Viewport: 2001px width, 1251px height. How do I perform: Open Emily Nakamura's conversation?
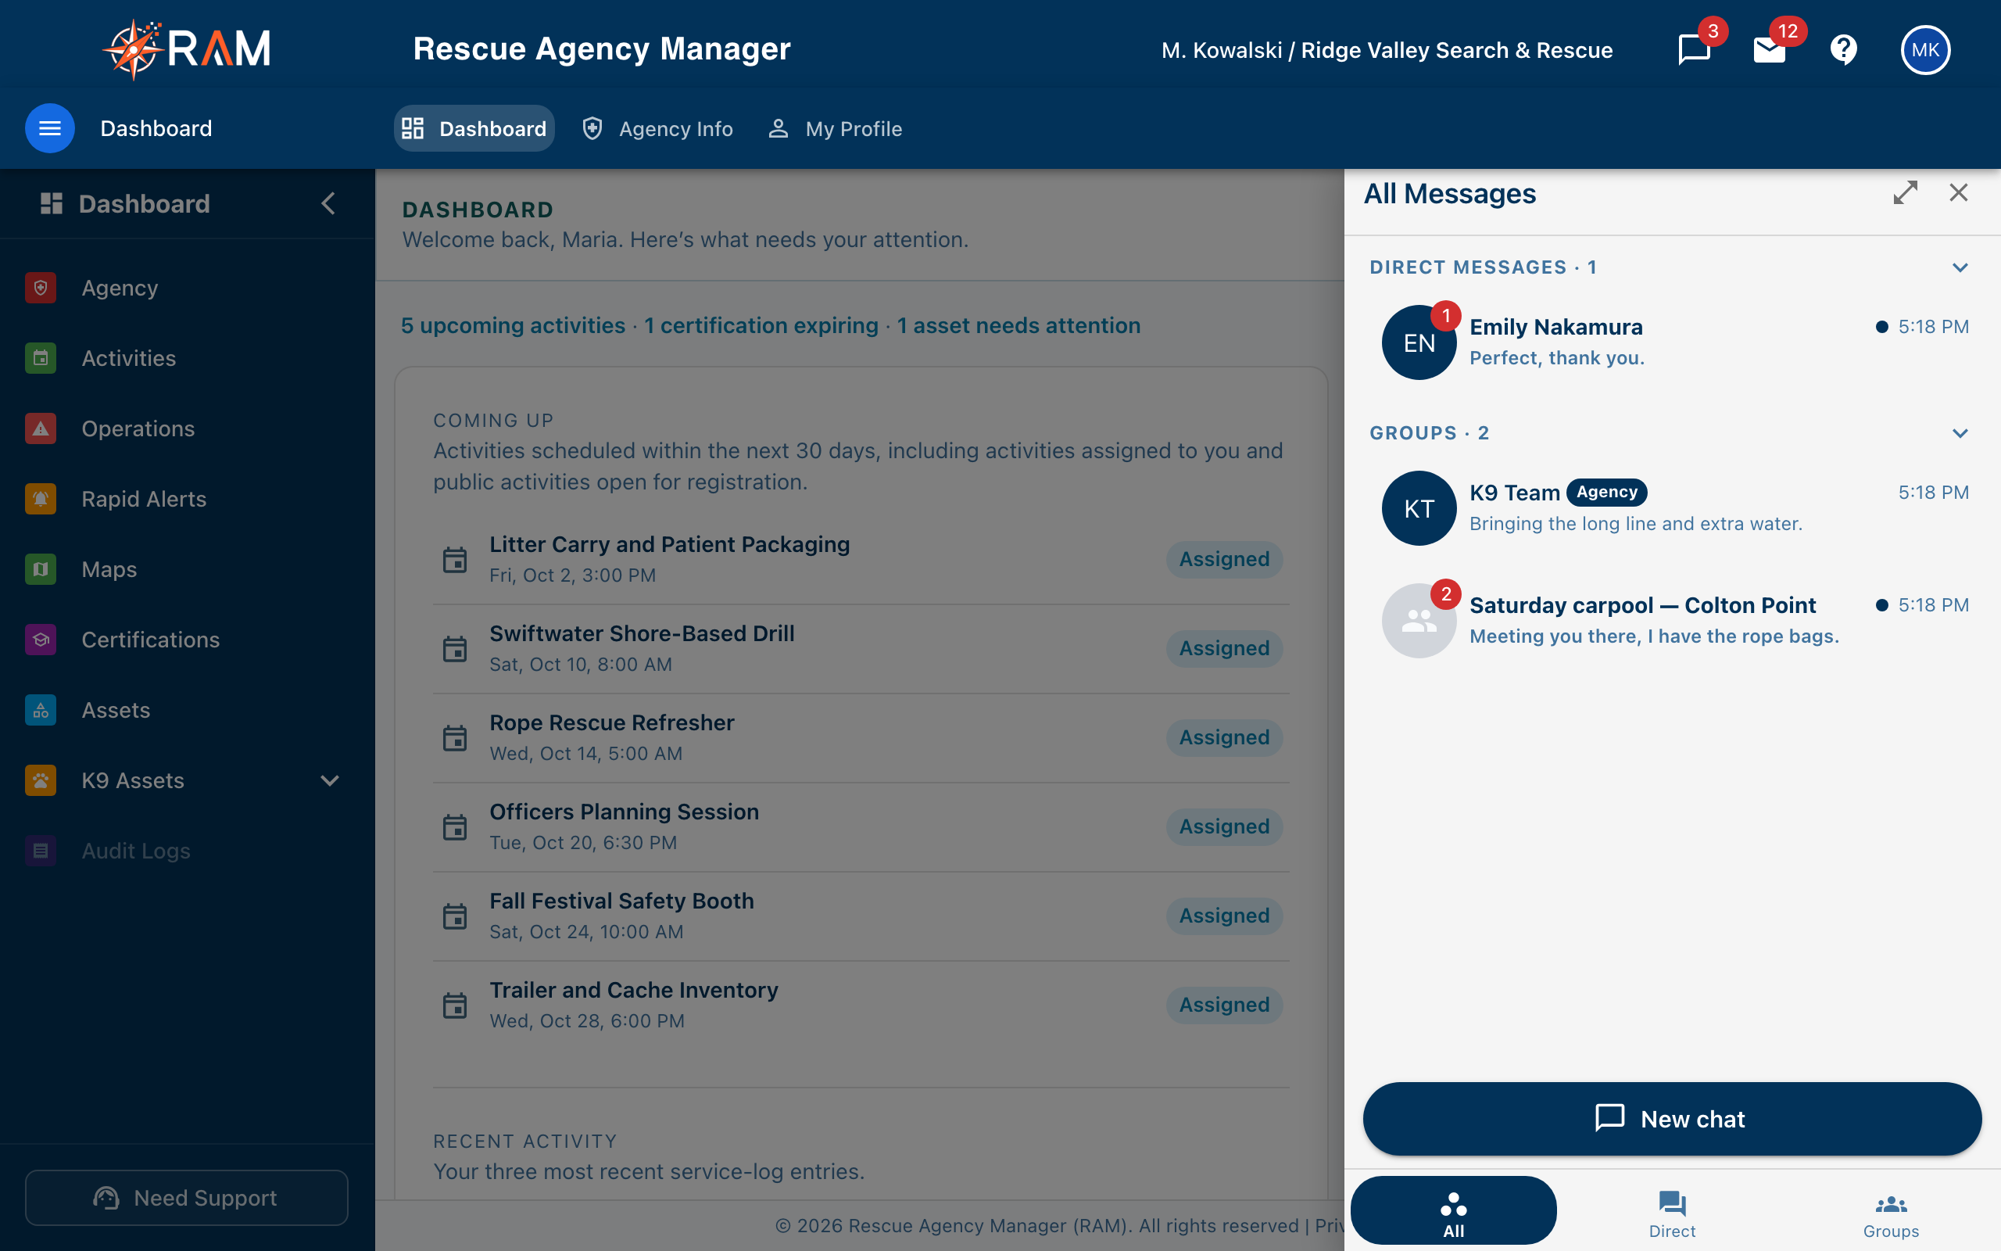point(1672,342)
